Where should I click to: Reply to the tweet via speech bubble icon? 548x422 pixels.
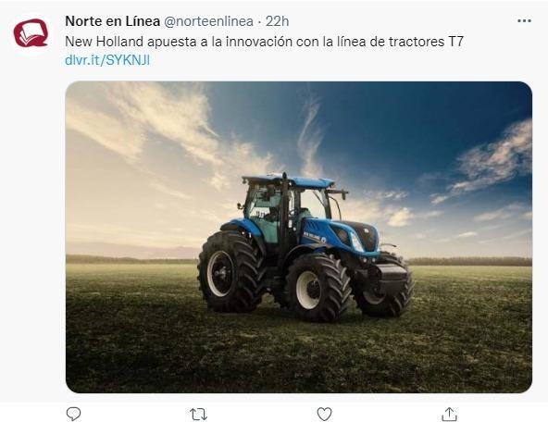pos(73,414)
